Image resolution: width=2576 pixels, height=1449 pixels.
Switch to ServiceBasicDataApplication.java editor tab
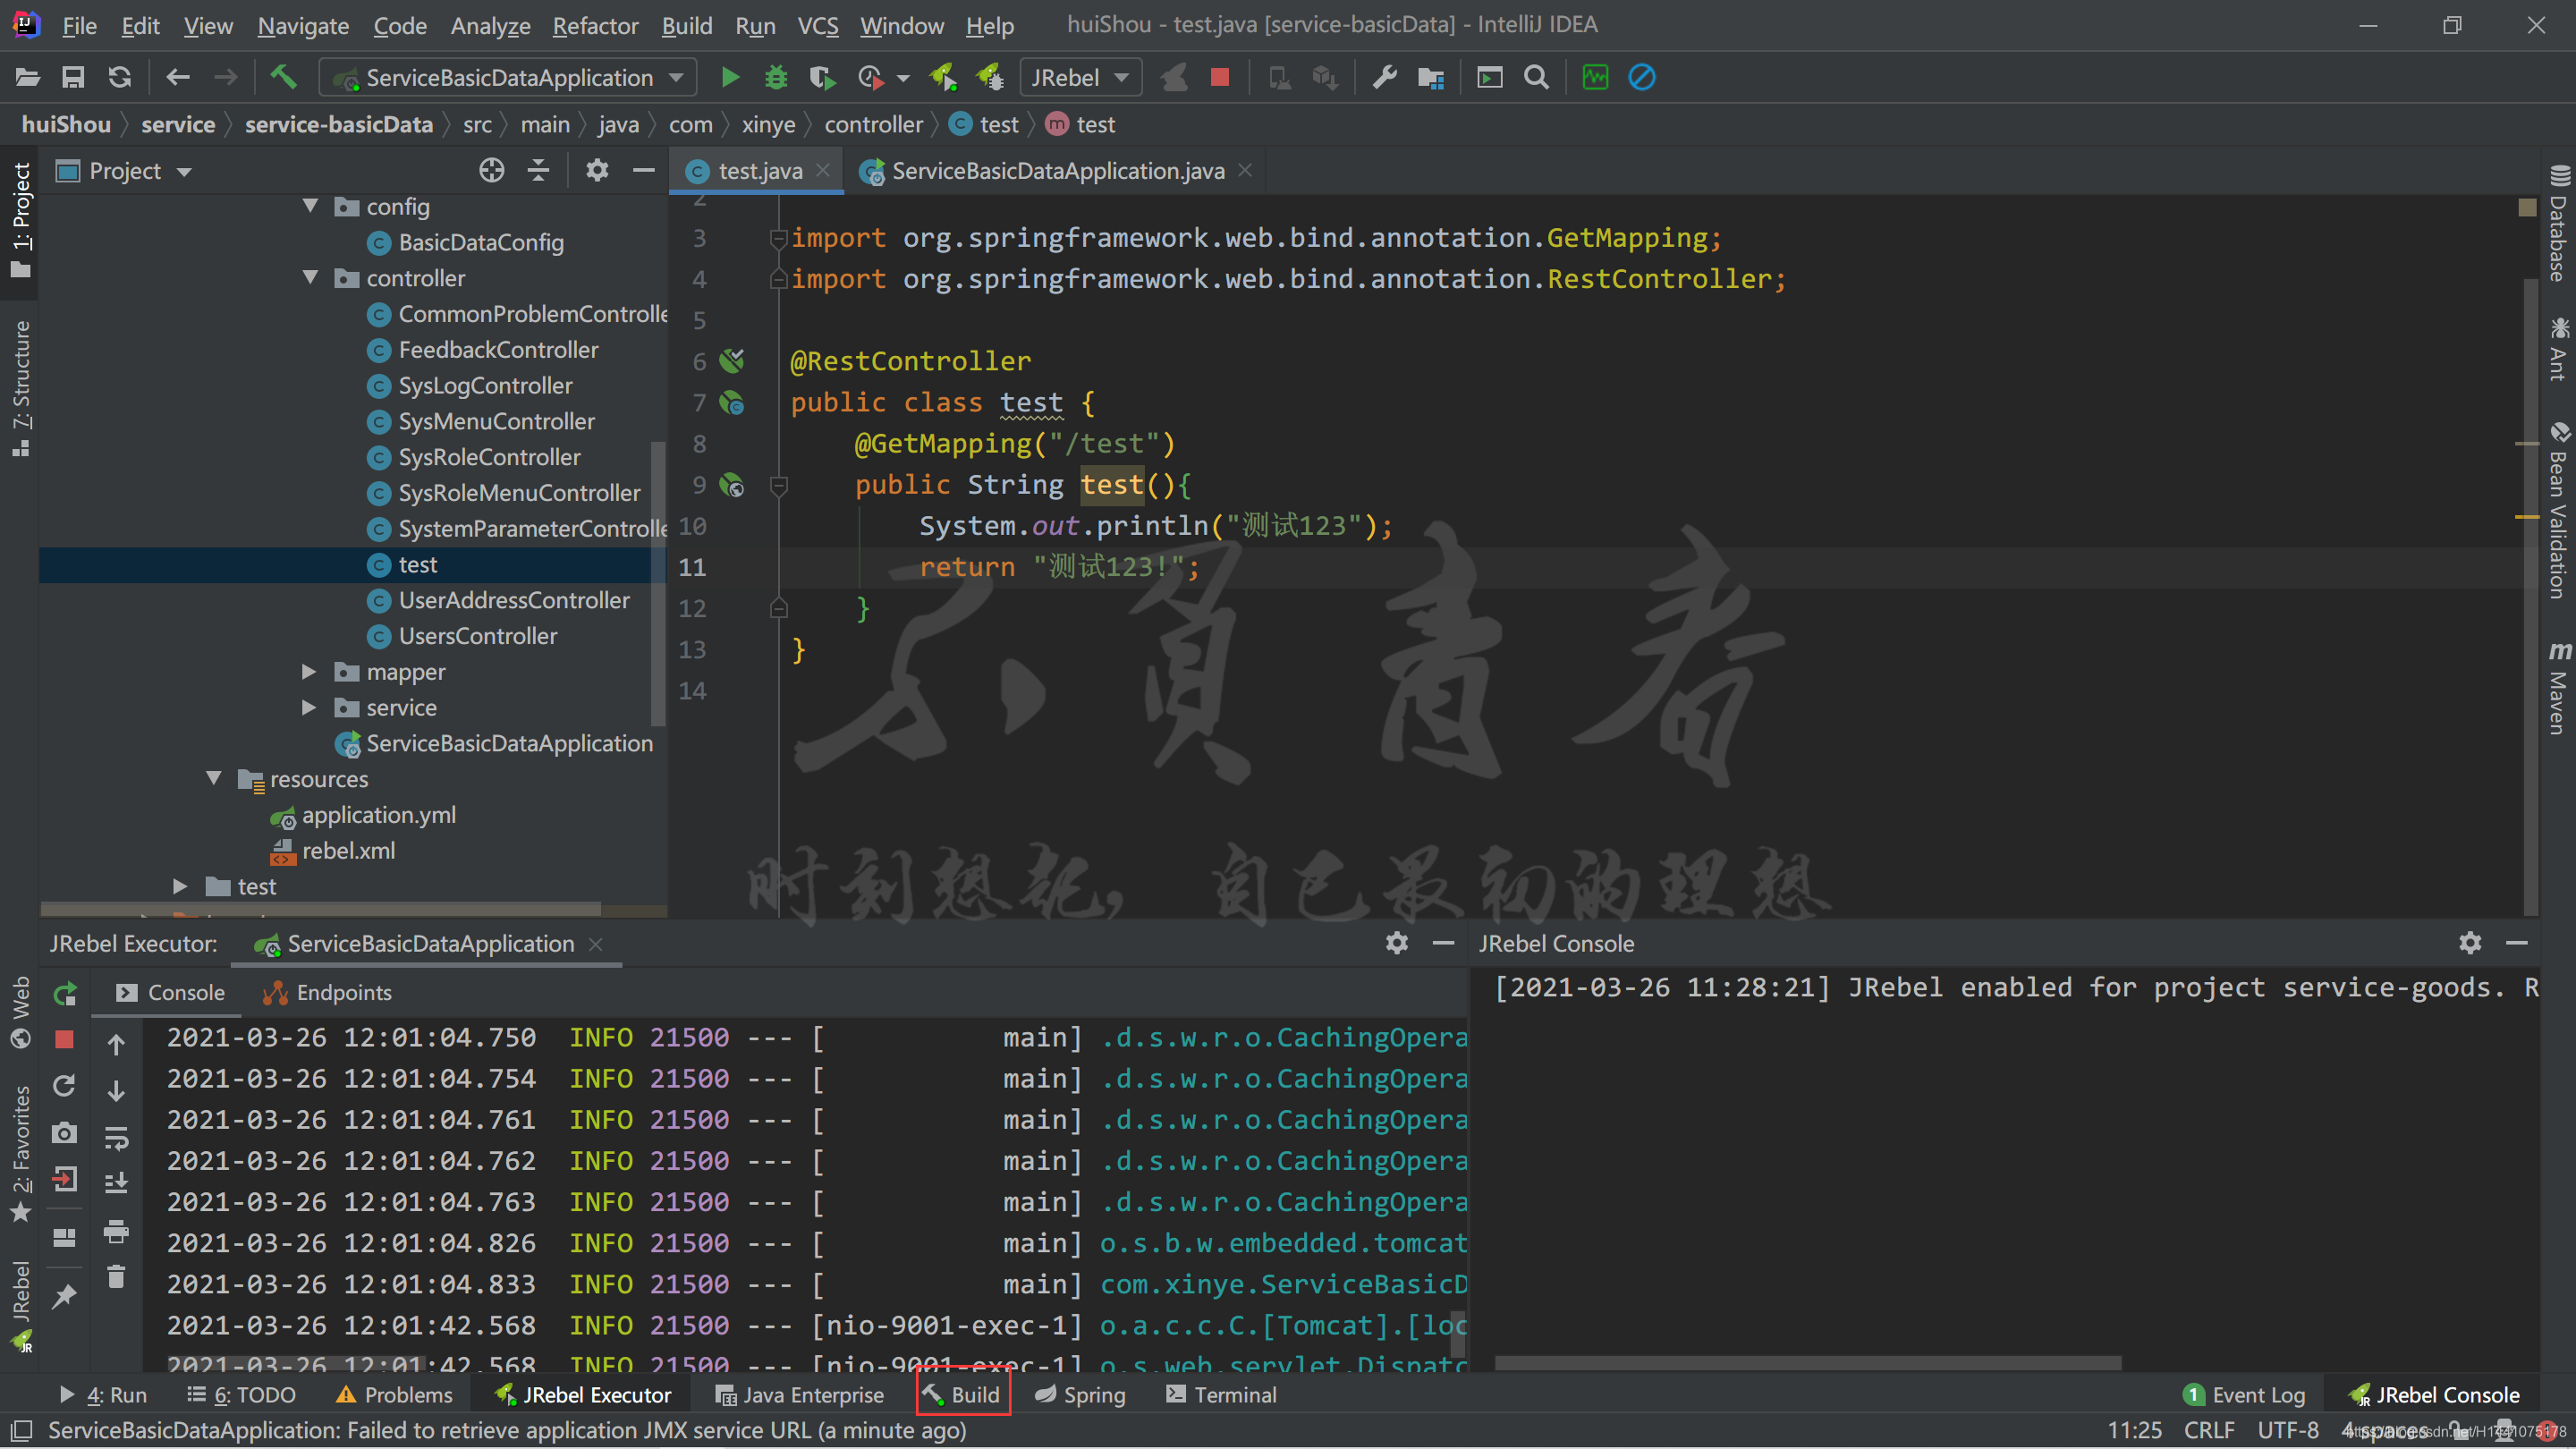click(x=1057, y=171)
